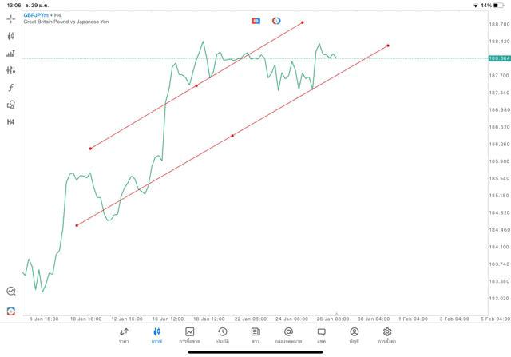Viewport: 511px width, 357px height.
Task: Open chart settings sliders icon
Action: point(11,70)
